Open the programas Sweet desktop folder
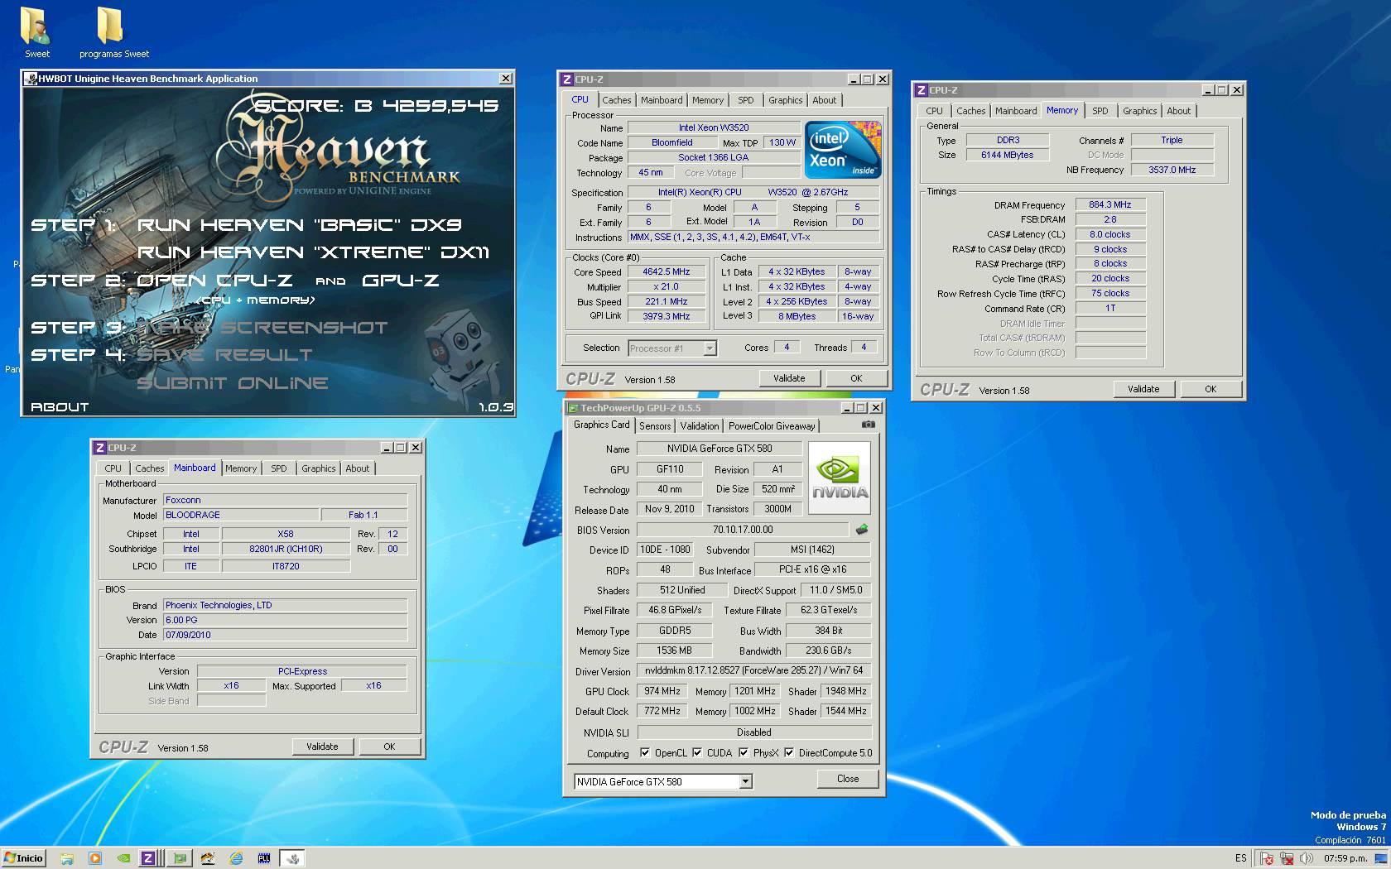The image size is (1391, 869). [113, 33]
